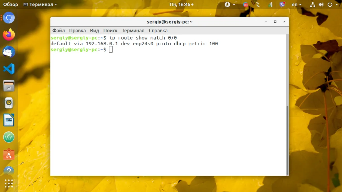This screenshot has height=192, width=342.
Task: Launch Visual Studio Code from the dock
Action: (x=9, y=69)
